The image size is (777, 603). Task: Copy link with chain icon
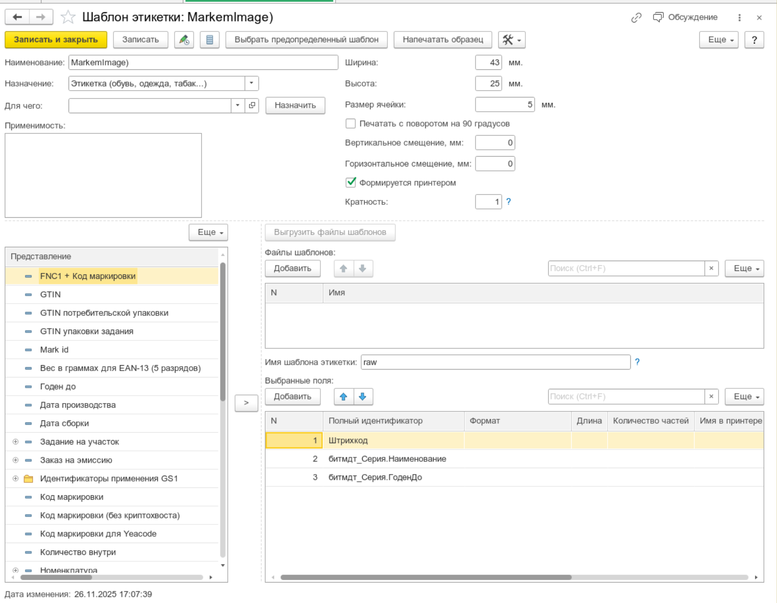(636, 17)
